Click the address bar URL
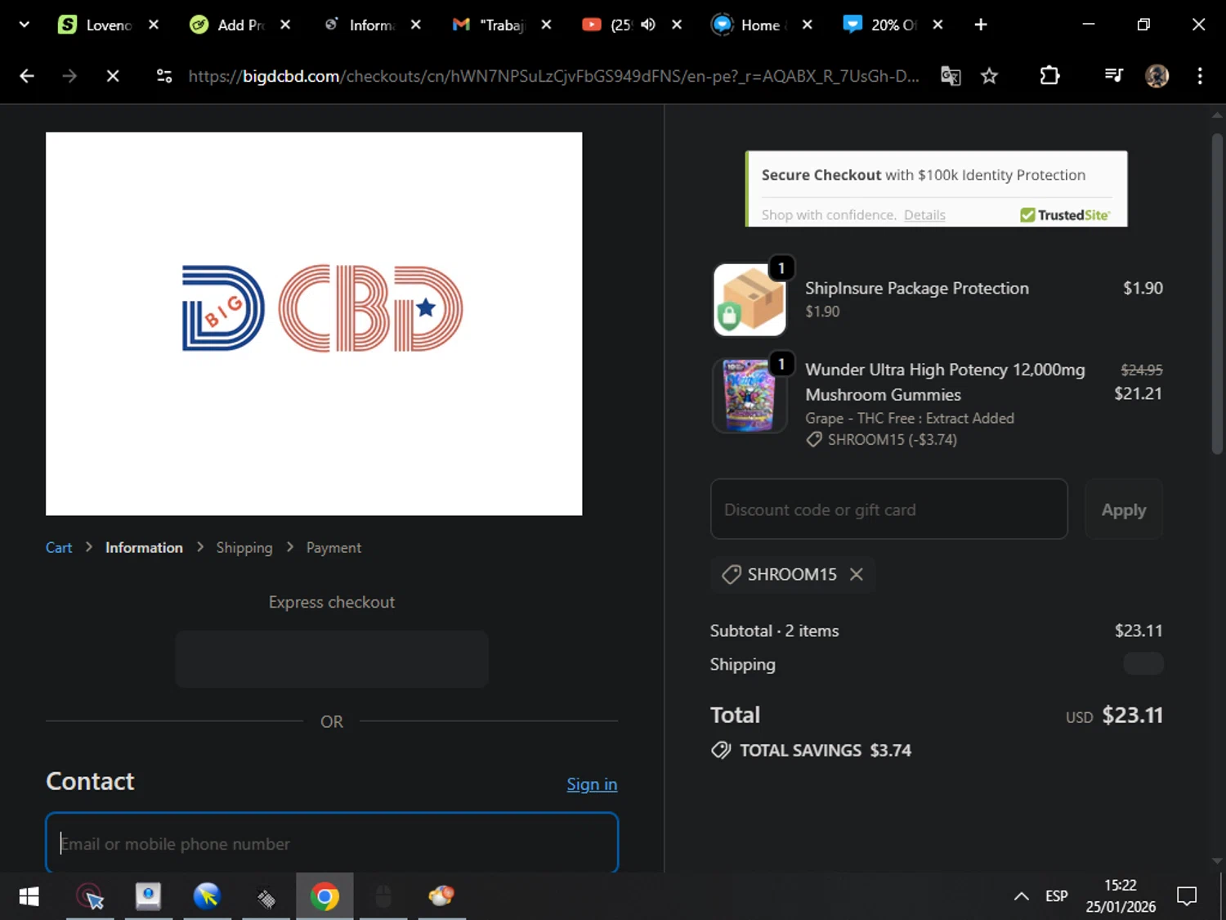 point(553,76)
